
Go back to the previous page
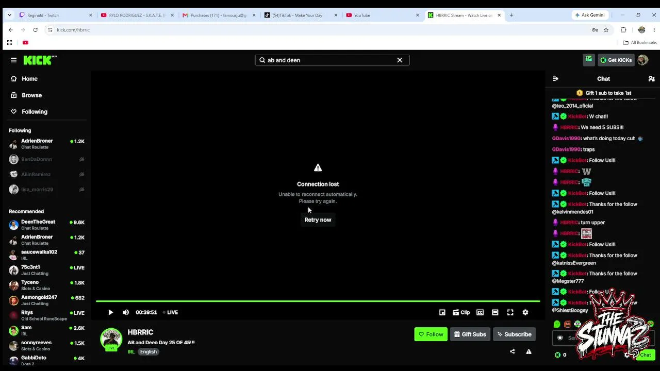click(11, 30)
